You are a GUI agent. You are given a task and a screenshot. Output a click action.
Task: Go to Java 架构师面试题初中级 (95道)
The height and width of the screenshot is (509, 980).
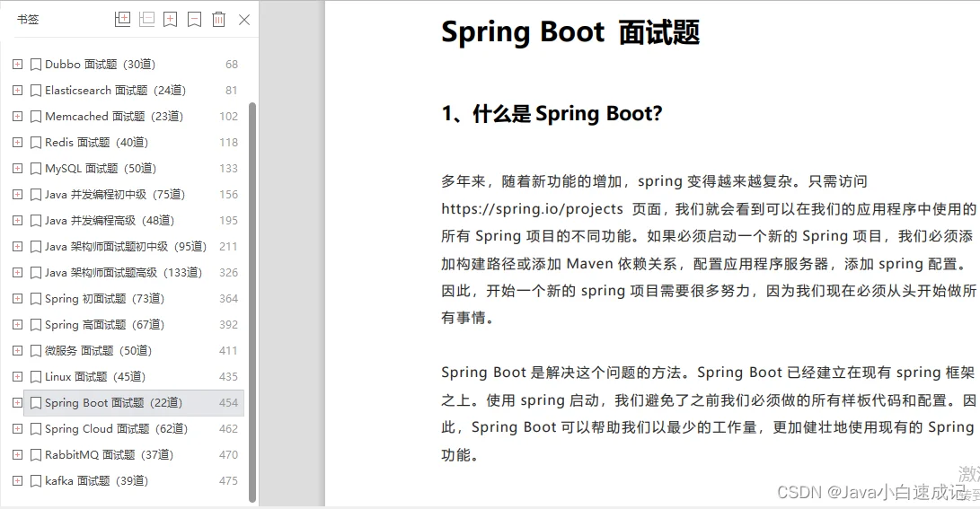coord(126,247)
